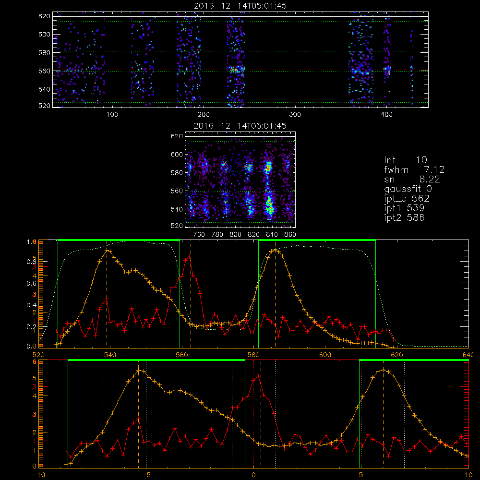Click x-axis label 100 of top plot
This screenshot has height=480, width=480.
pos(112,115)
